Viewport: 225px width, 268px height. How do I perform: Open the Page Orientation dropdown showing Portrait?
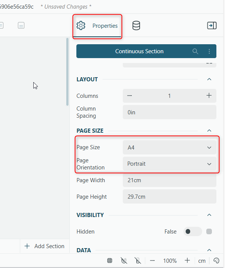click(x=169, y=164)
